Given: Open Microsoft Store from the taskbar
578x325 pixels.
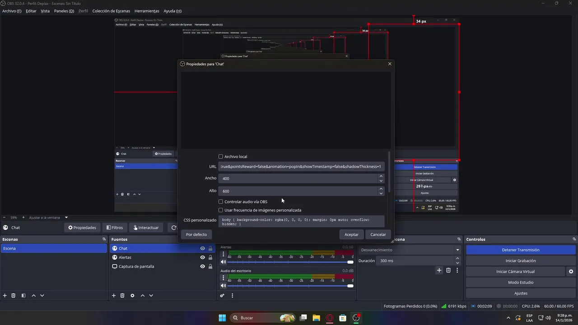Looking at the screenshot, I should click(343, 318).
